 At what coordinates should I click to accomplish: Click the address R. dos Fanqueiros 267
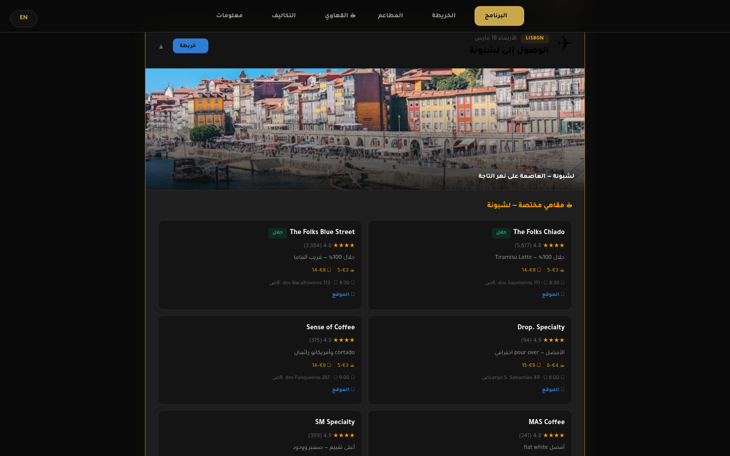[304, 378]
